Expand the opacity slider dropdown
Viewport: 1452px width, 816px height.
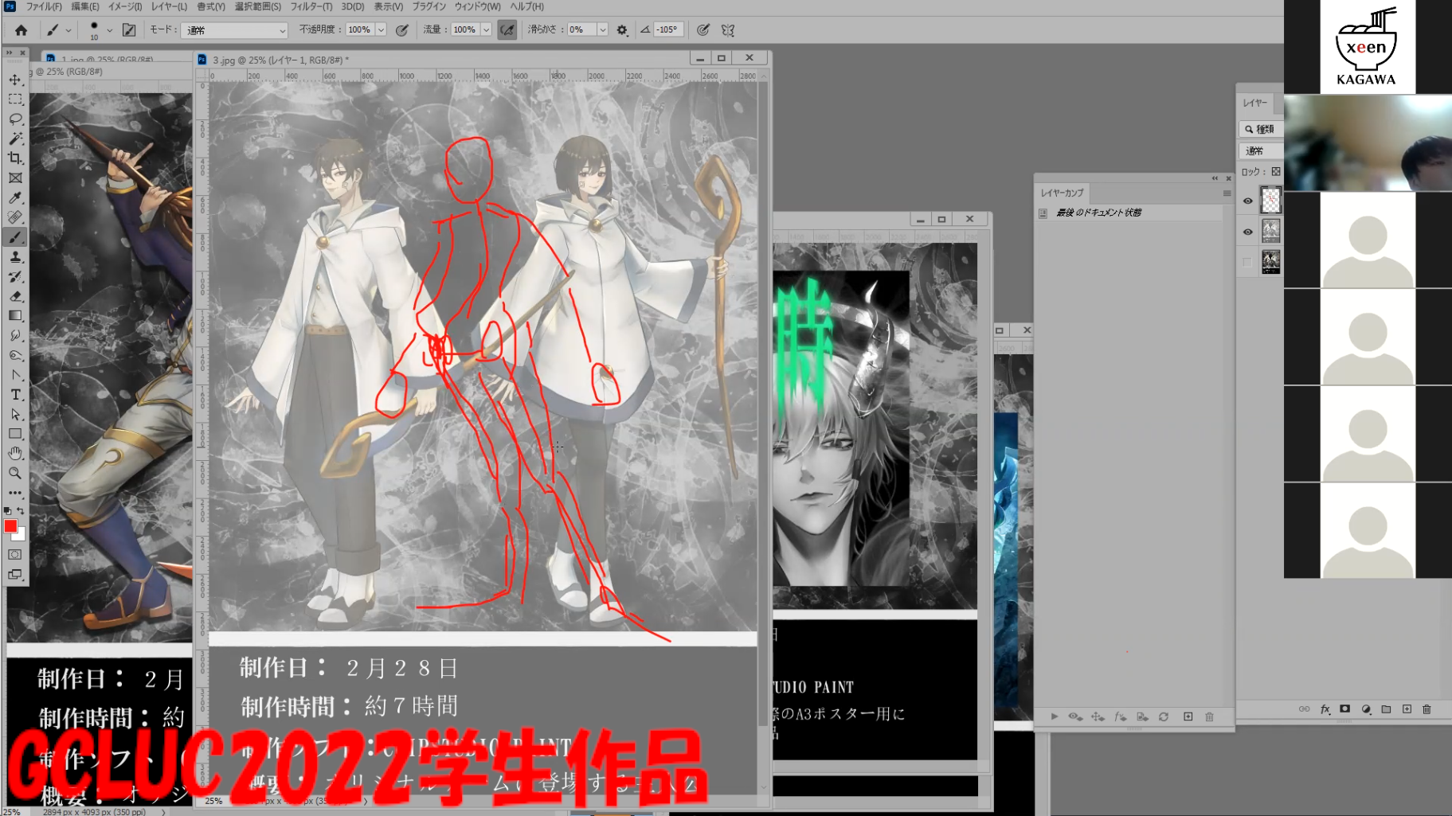[x=381, y=30]
